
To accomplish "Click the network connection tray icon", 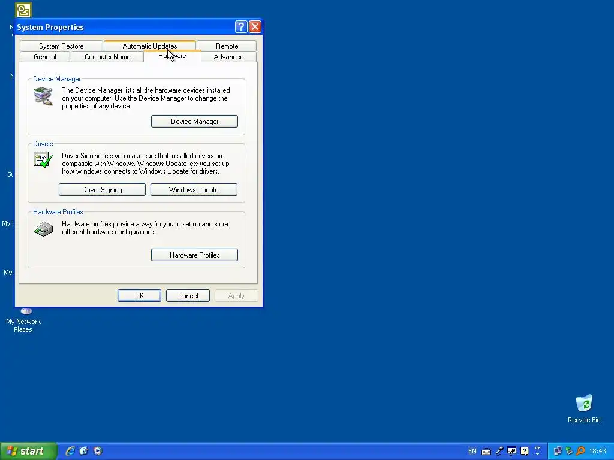I will [558, 452].
